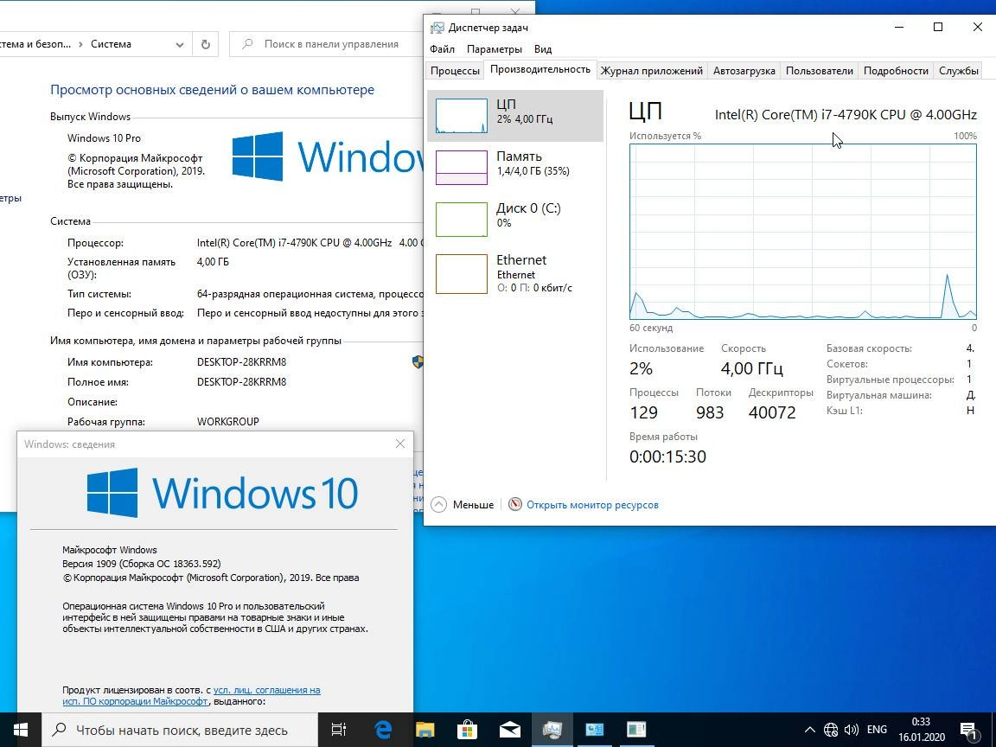Image resolution: width=996 pixels, height=747 pixels.
Task: Click the shield icon near computer name
Action: click(418, 362)
